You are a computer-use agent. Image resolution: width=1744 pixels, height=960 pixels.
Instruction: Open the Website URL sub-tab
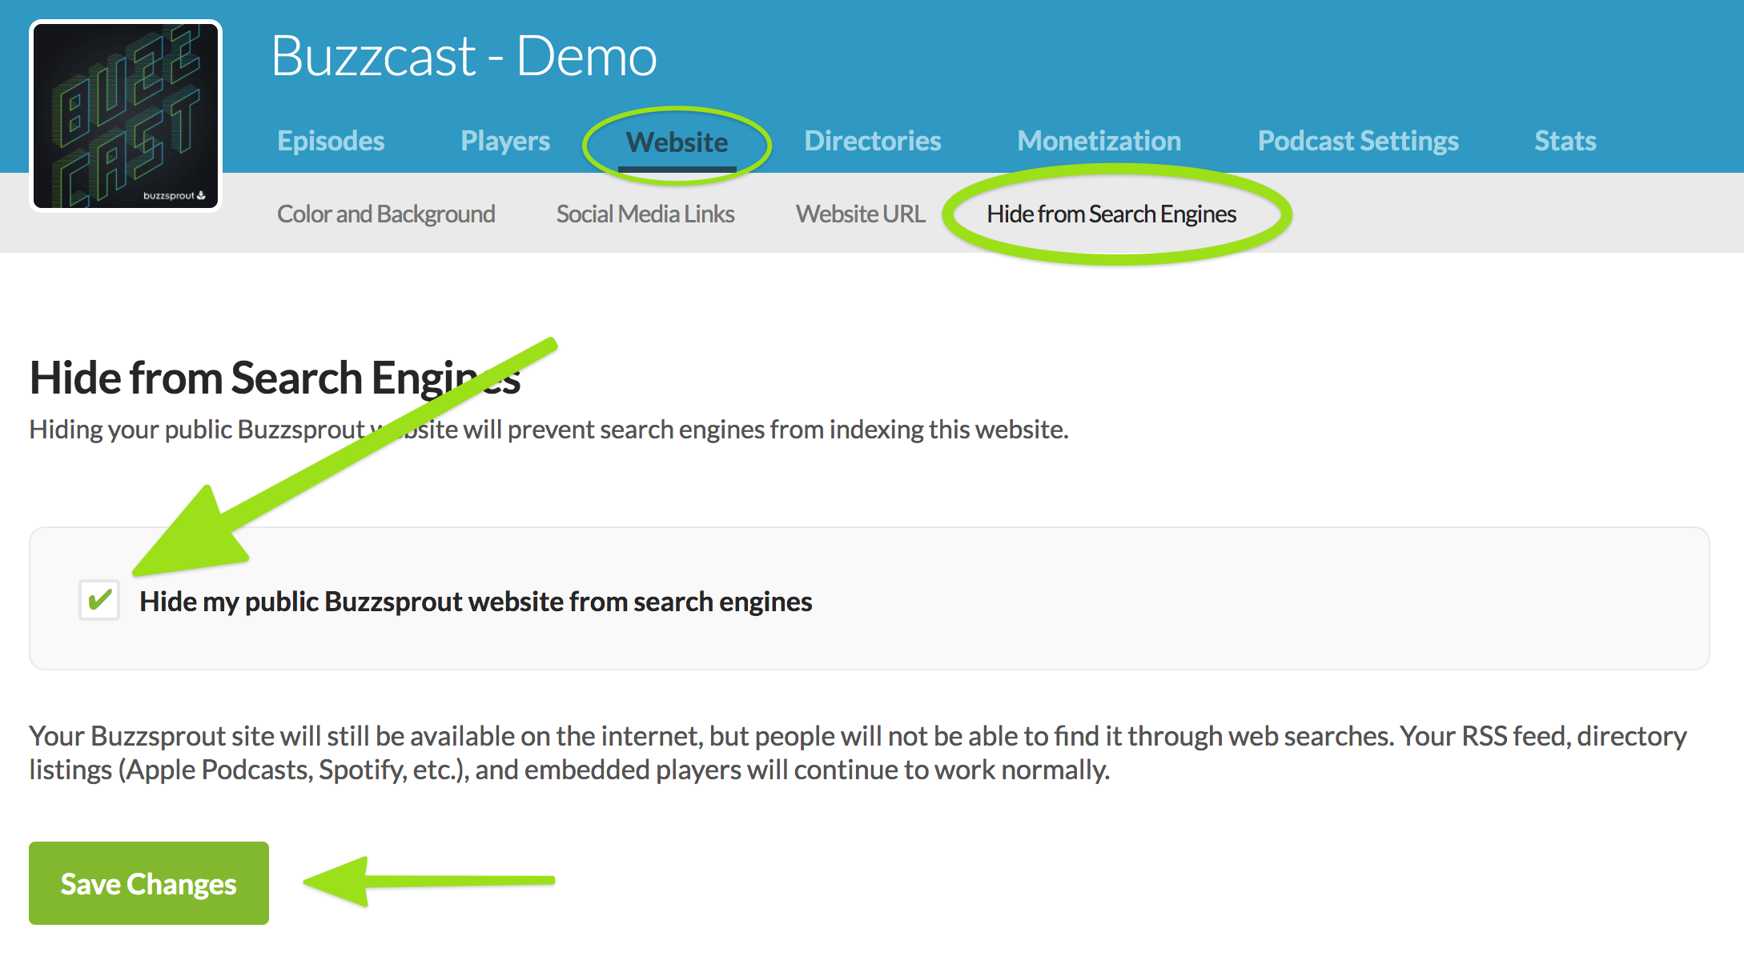(860, 214)
